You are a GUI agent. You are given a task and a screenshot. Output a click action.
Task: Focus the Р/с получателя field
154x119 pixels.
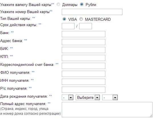point(83,90)
